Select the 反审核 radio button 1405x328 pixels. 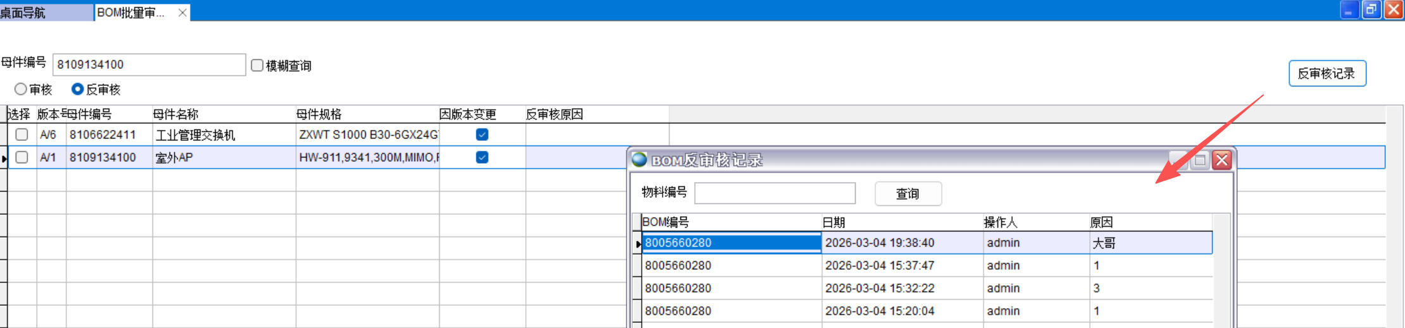click(x=77, y=90)
